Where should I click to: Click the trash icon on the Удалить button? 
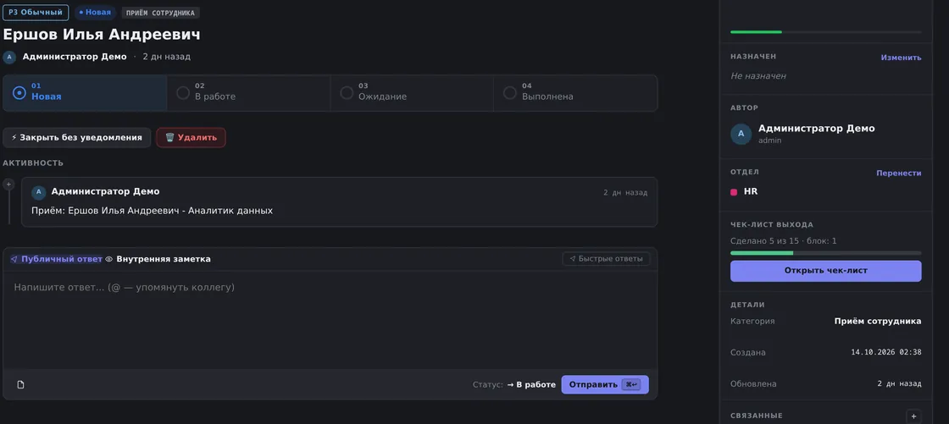tap(170, 137)
